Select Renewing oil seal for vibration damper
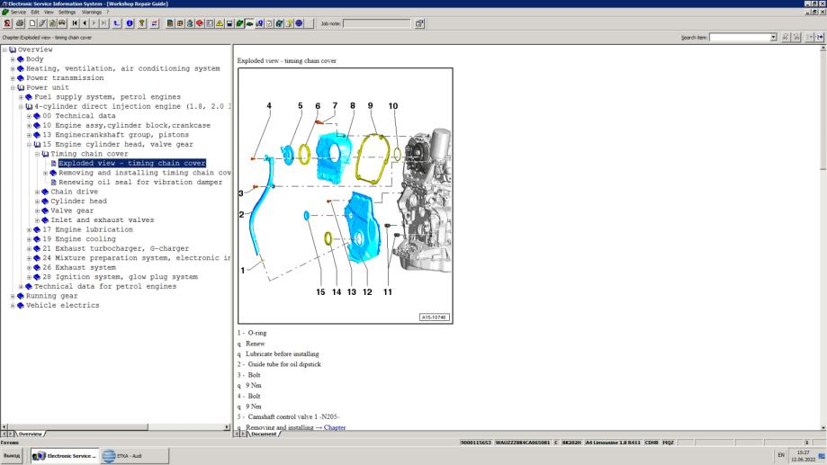The height and width of the screenshot is (465, 827). tap(139, 182)
